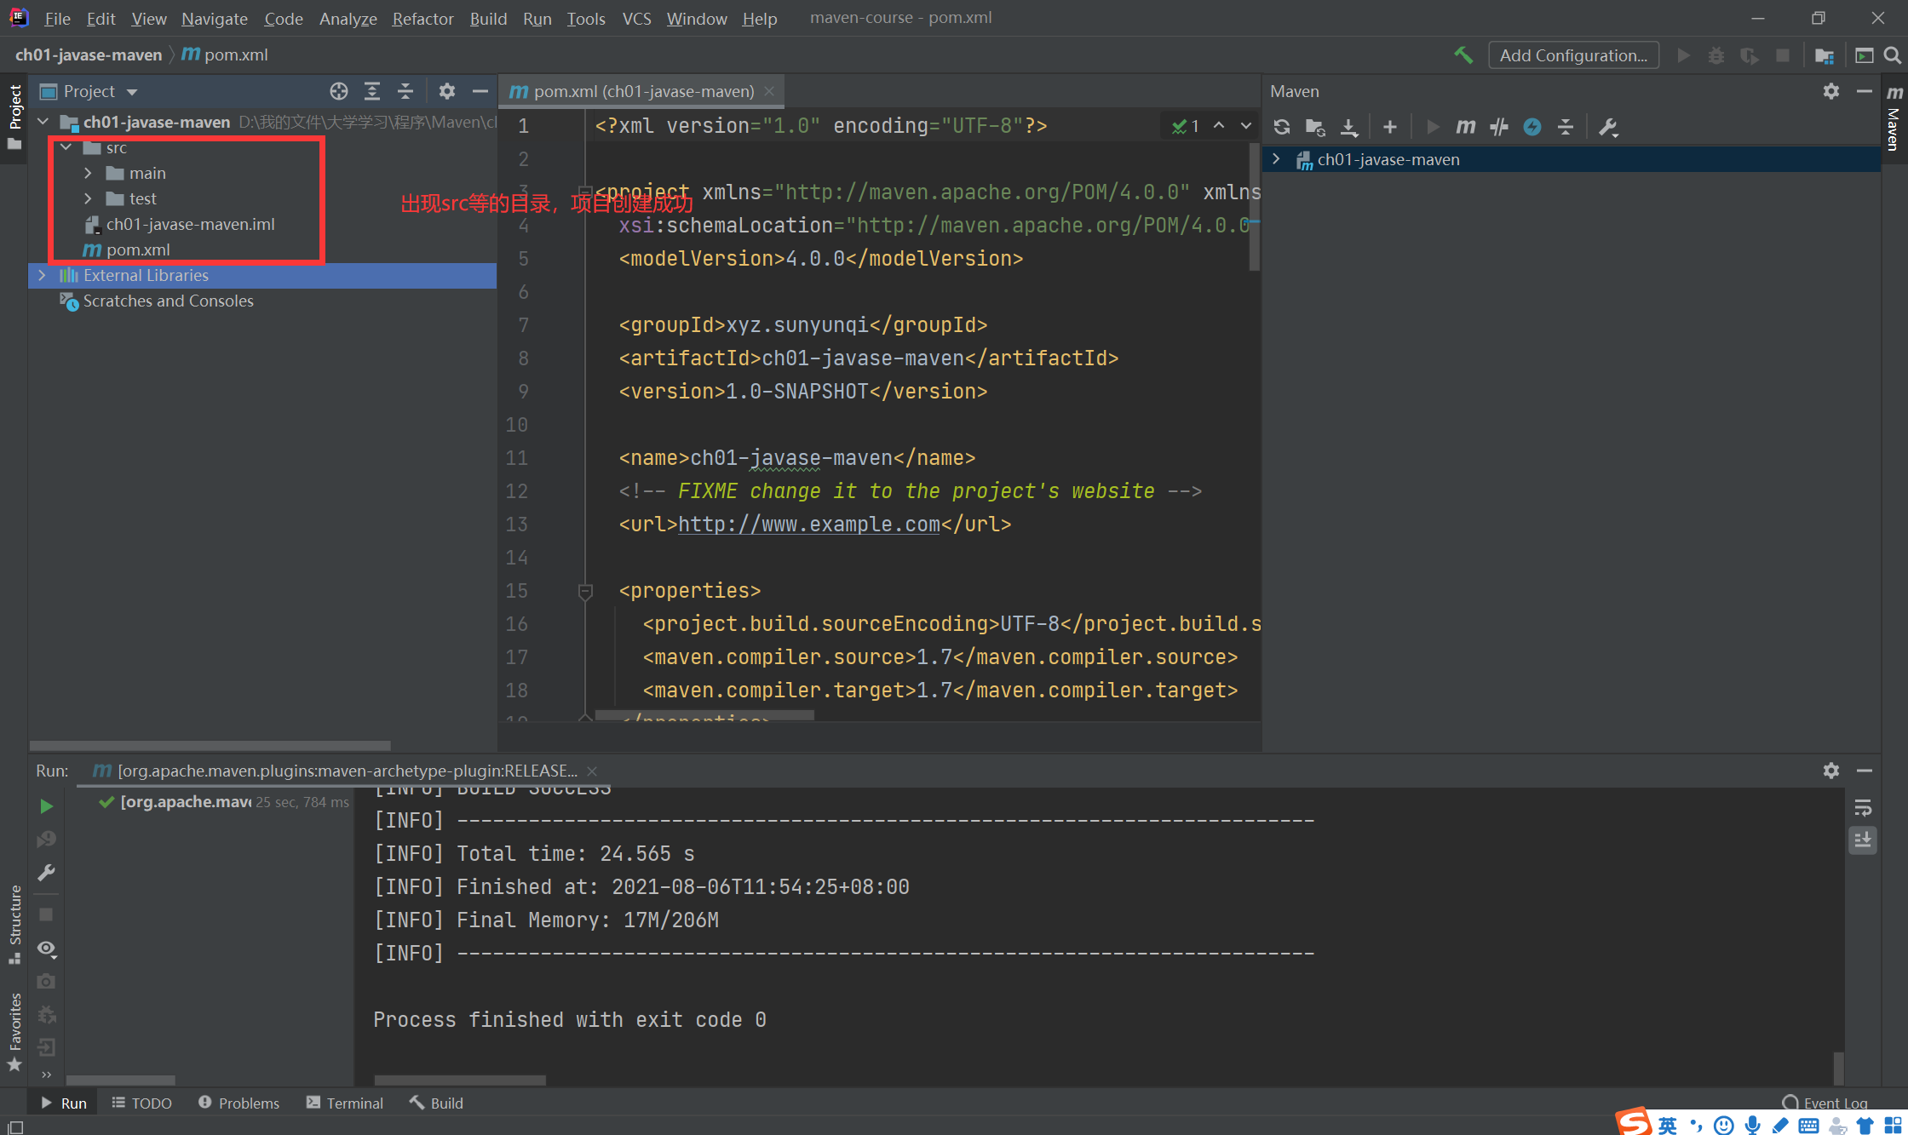Click Download Sources and Documentation icon
This screenshot has height=1135, width=1908.
click(1349, 127)
